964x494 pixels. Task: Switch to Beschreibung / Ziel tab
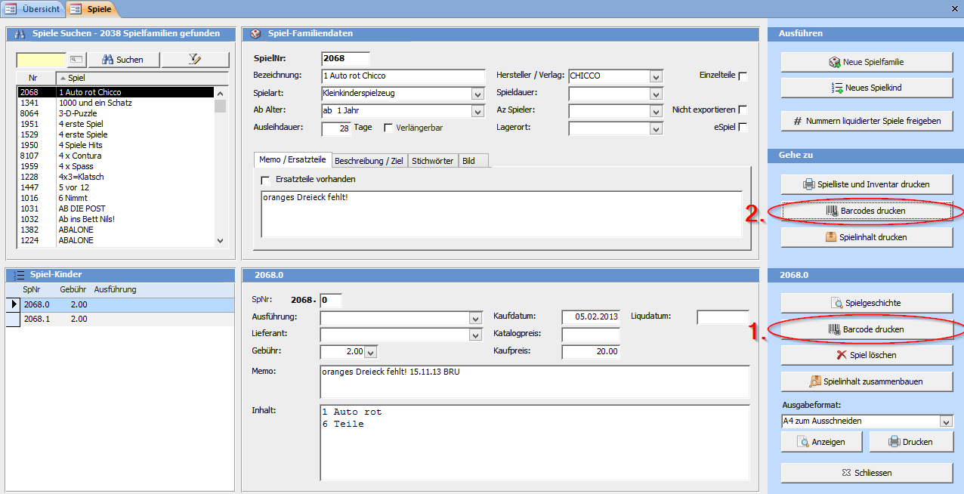[369, 160]
